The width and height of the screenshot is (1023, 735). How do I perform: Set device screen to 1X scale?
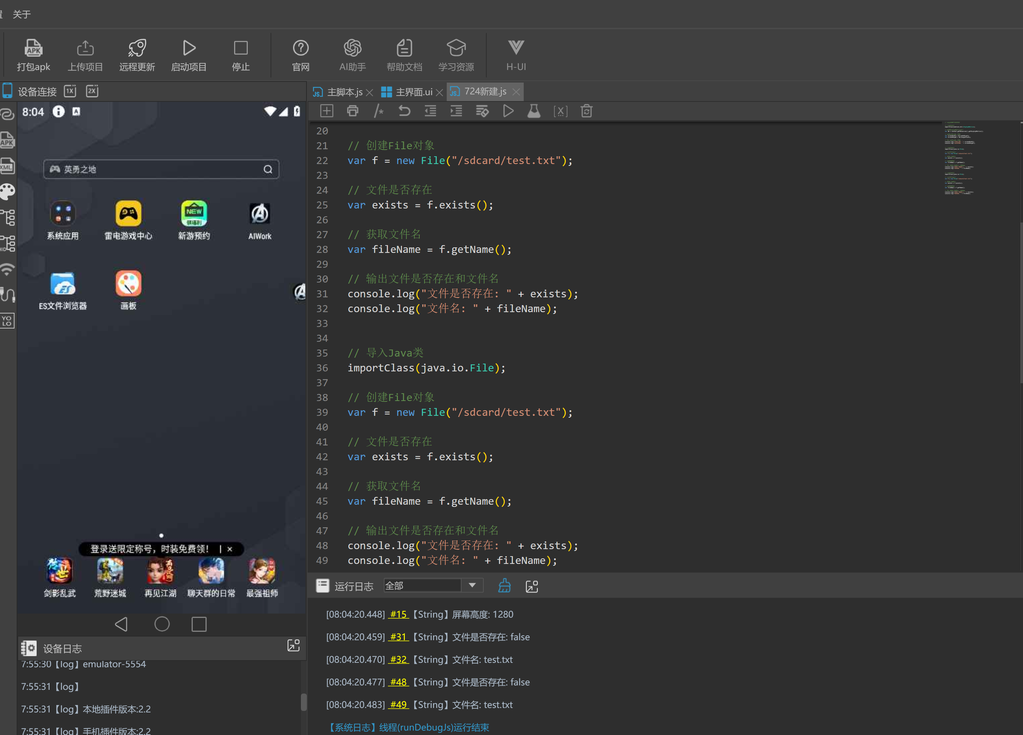[x=70, y=91]
